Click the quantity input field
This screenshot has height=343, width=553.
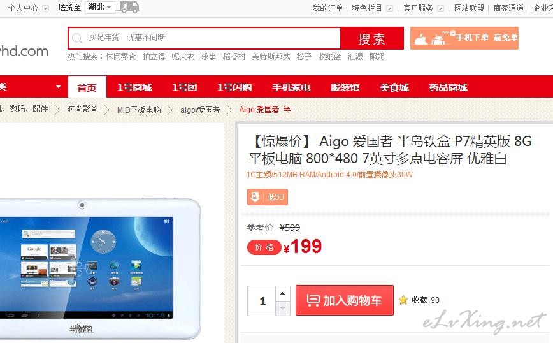[x=261, y=301]
